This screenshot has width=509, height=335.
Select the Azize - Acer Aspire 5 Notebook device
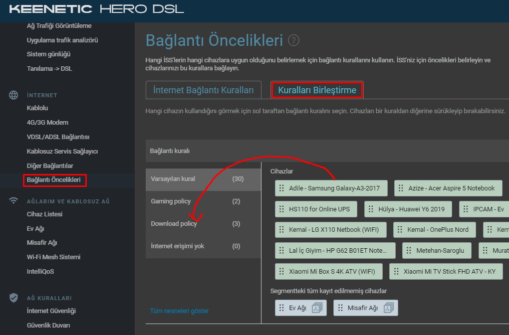[x=448, y=188]
